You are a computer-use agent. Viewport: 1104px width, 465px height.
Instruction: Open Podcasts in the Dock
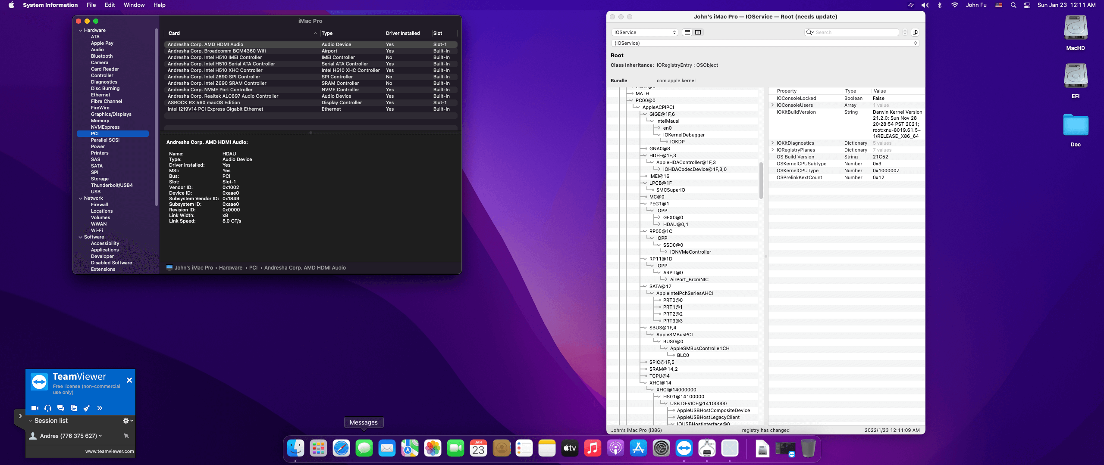tap(615, 448)
